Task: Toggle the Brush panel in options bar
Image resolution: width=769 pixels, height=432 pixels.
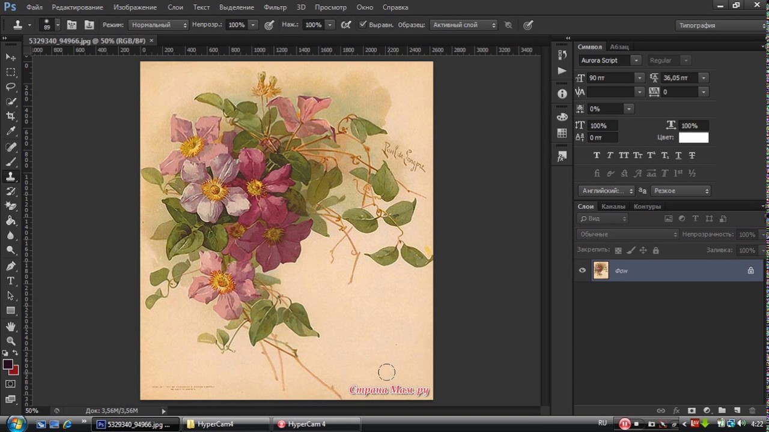Action: [x=71, y=25]
